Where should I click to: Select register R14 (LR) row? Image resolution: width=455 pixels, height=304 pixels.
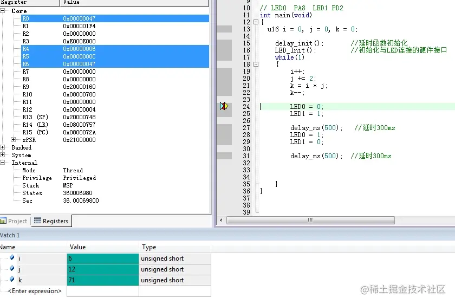coord(115,125)
